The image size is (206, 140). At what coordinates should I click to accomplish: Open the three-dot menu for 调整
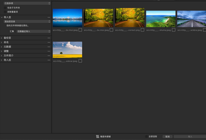pyautogui.click(x=49, y=51)
